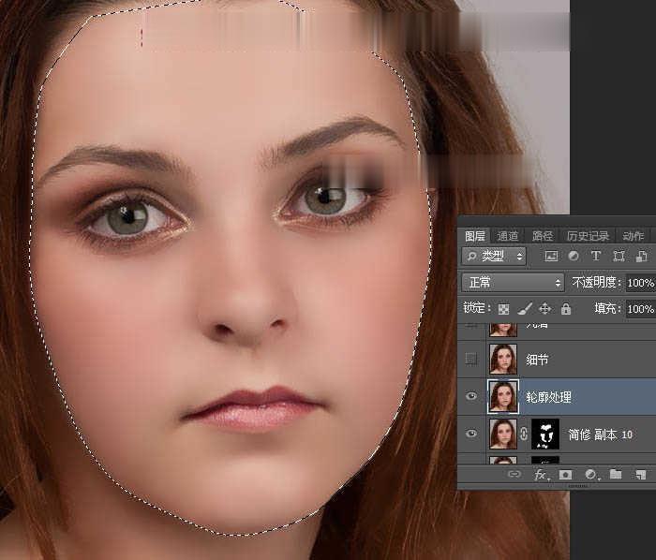This screenshot has height=560, width=656.
Task: Switch to the 动作 tab
Action: pyautogui.click(x=633, y=236)
